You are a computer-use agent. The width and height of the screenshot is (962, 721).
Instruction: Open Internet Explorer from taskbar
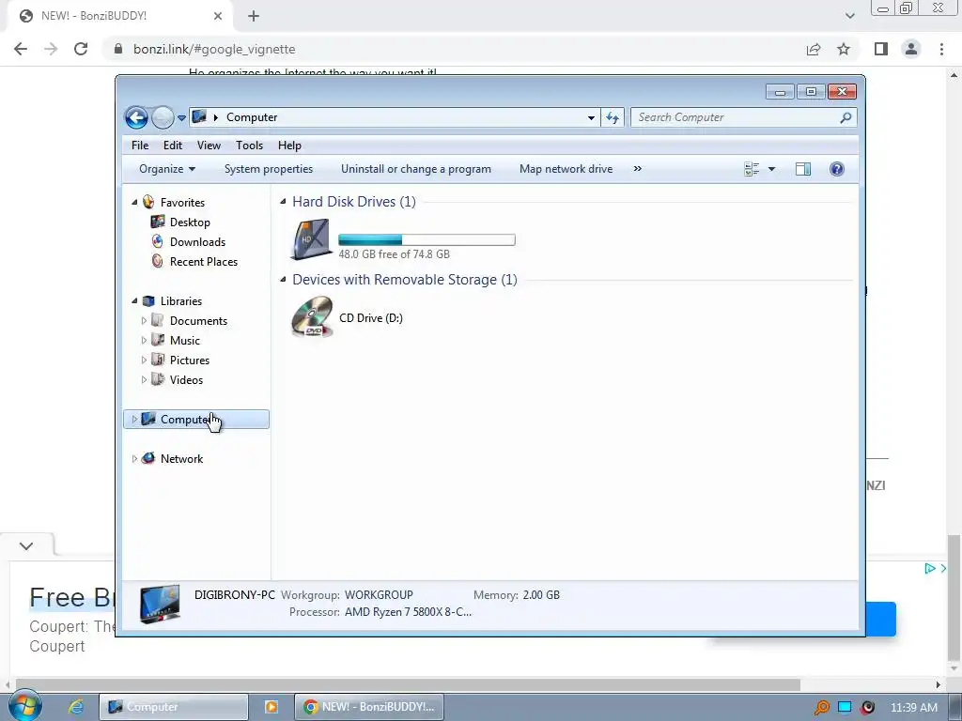[75, 707]
